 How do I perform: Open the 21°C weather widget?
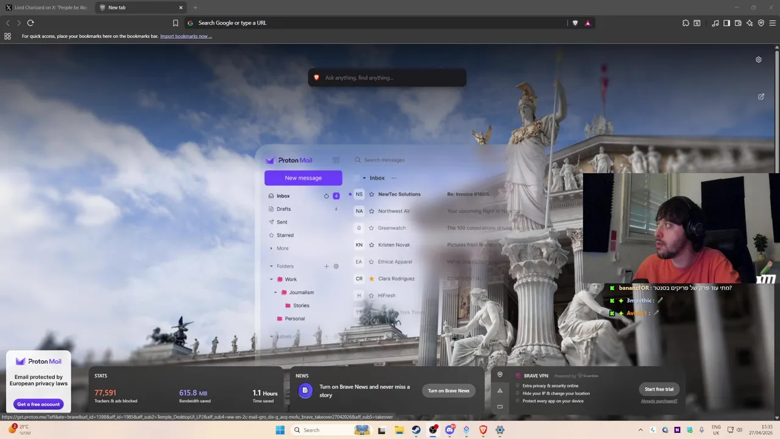coord(19,430)
